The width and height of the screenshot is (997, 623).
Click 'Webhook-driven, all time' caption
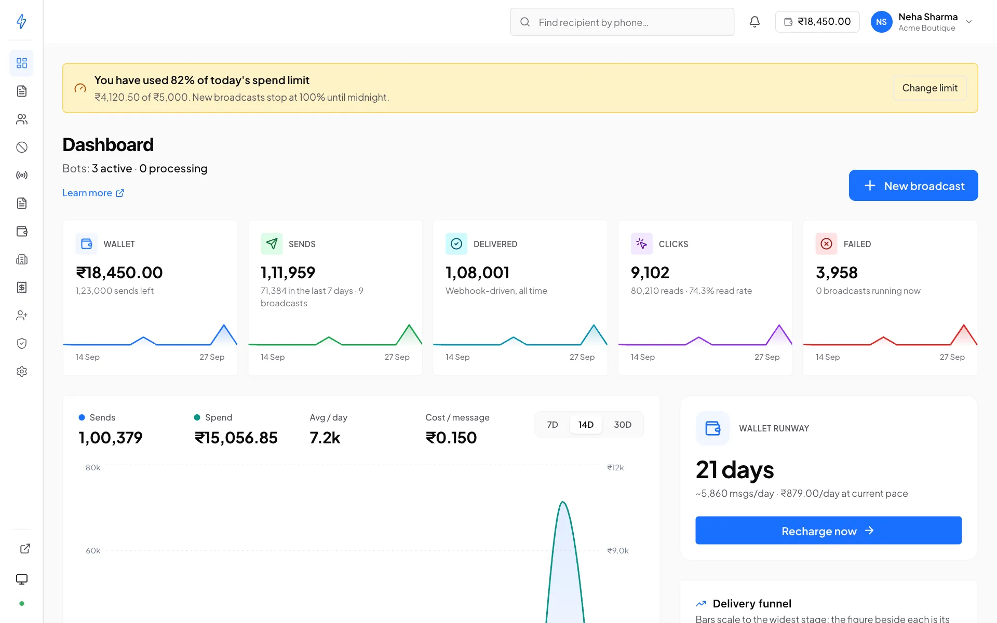pos(496,291)
